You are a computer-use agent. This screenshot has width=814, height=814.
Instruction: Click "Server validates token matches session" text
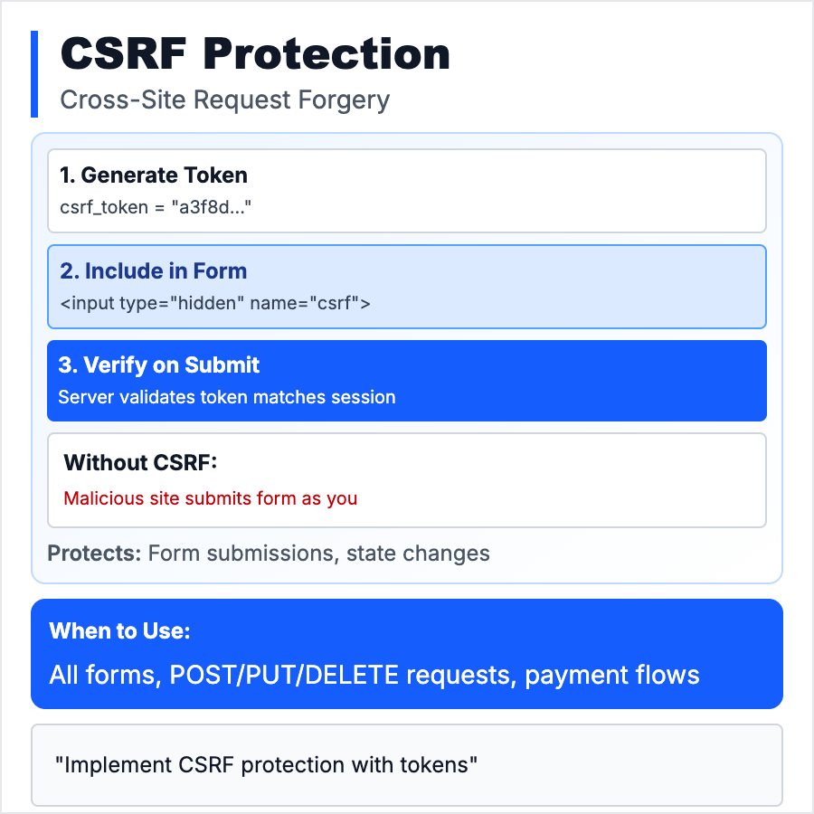pyautogui.click(x=226, y=397)
